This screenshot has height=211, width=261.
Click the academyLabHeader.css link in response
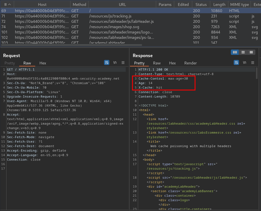click(x=191, y=124)
